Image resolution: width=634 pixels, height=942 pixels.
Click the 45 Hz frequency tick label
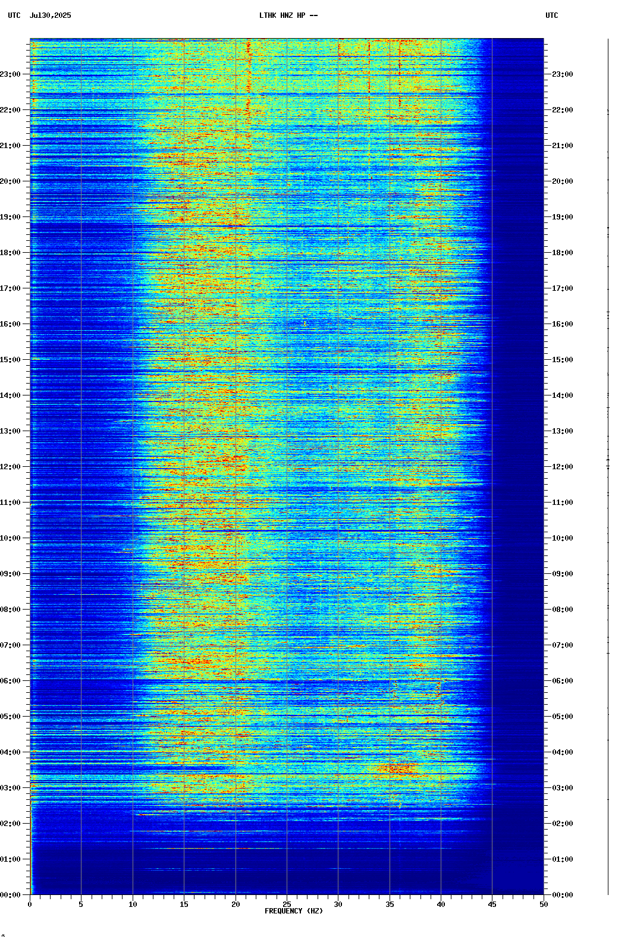pos(492,905)
